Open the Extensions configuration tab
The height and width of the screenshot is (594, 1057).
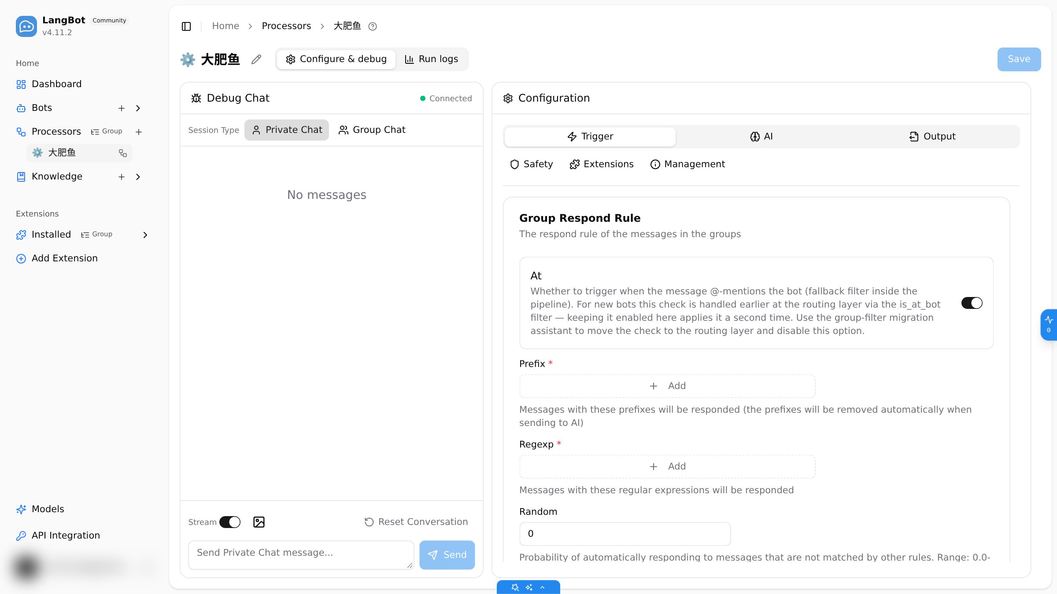pos(602,164)
